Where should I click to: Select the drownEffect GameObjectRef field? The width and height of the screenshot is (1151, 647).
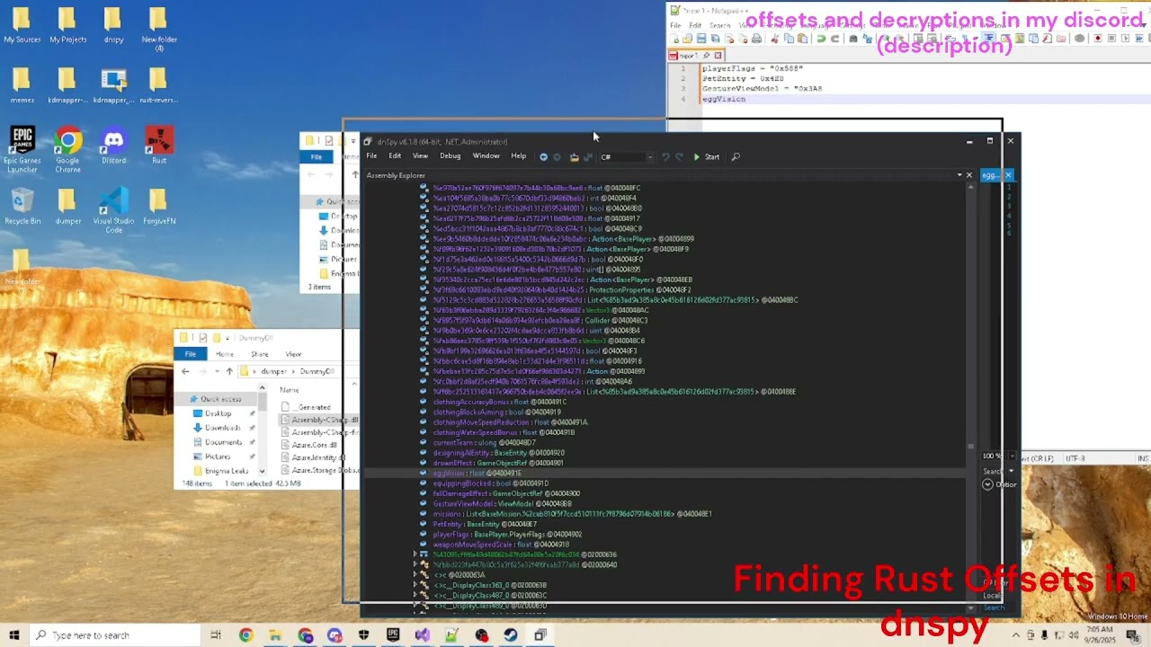pos(492,464)
